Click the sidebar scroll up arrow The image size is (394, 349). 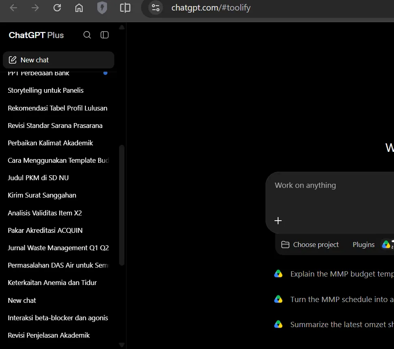[x=122, y=27]
